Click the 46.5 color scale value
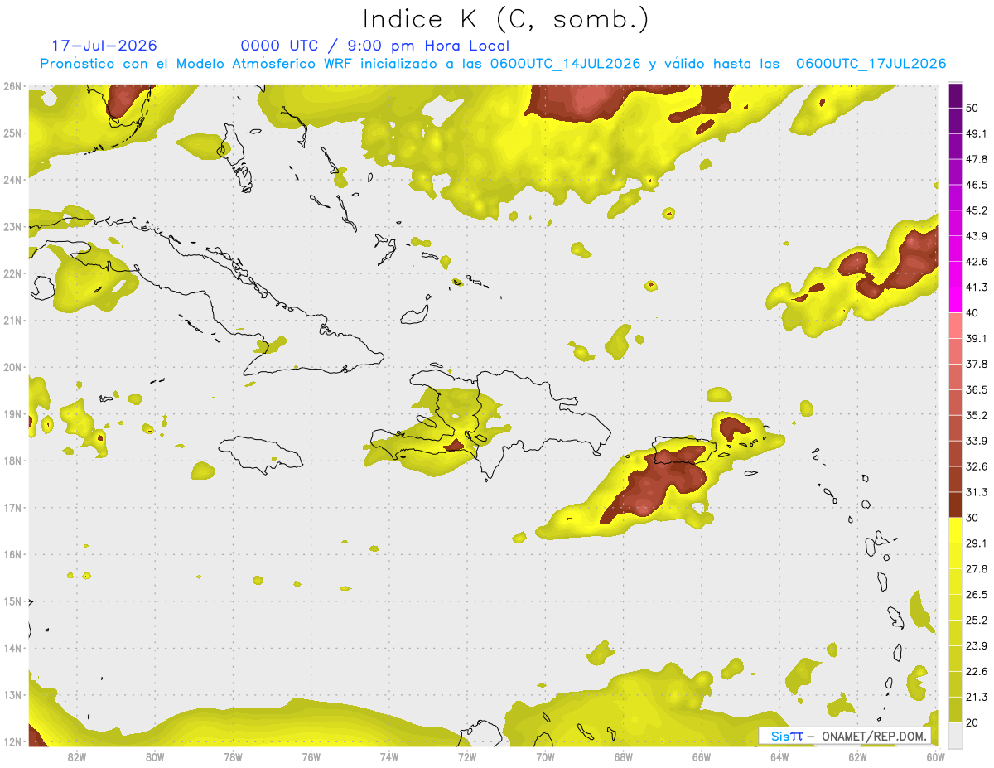Screen dimensions: 994x768 click(977, 185)
